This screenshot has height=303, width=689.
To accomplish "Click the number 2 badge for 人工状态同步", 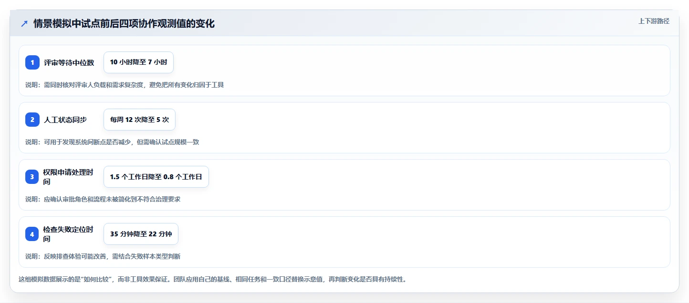I will click(32, 120).
